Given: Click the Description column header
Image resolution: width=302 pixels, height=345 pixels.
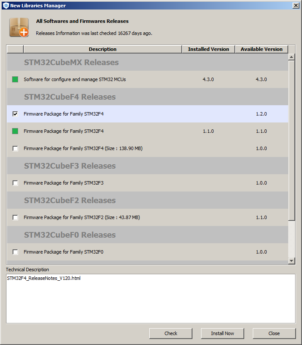Looking at the screenshot, I should pos(103,49).
